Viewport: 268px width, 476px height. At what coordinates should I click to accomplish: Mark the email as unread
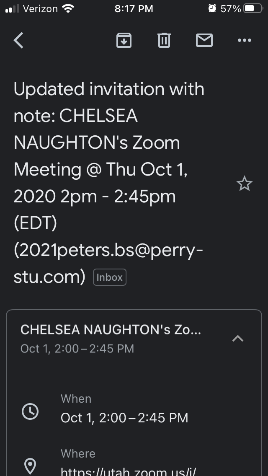pos(204,40)
